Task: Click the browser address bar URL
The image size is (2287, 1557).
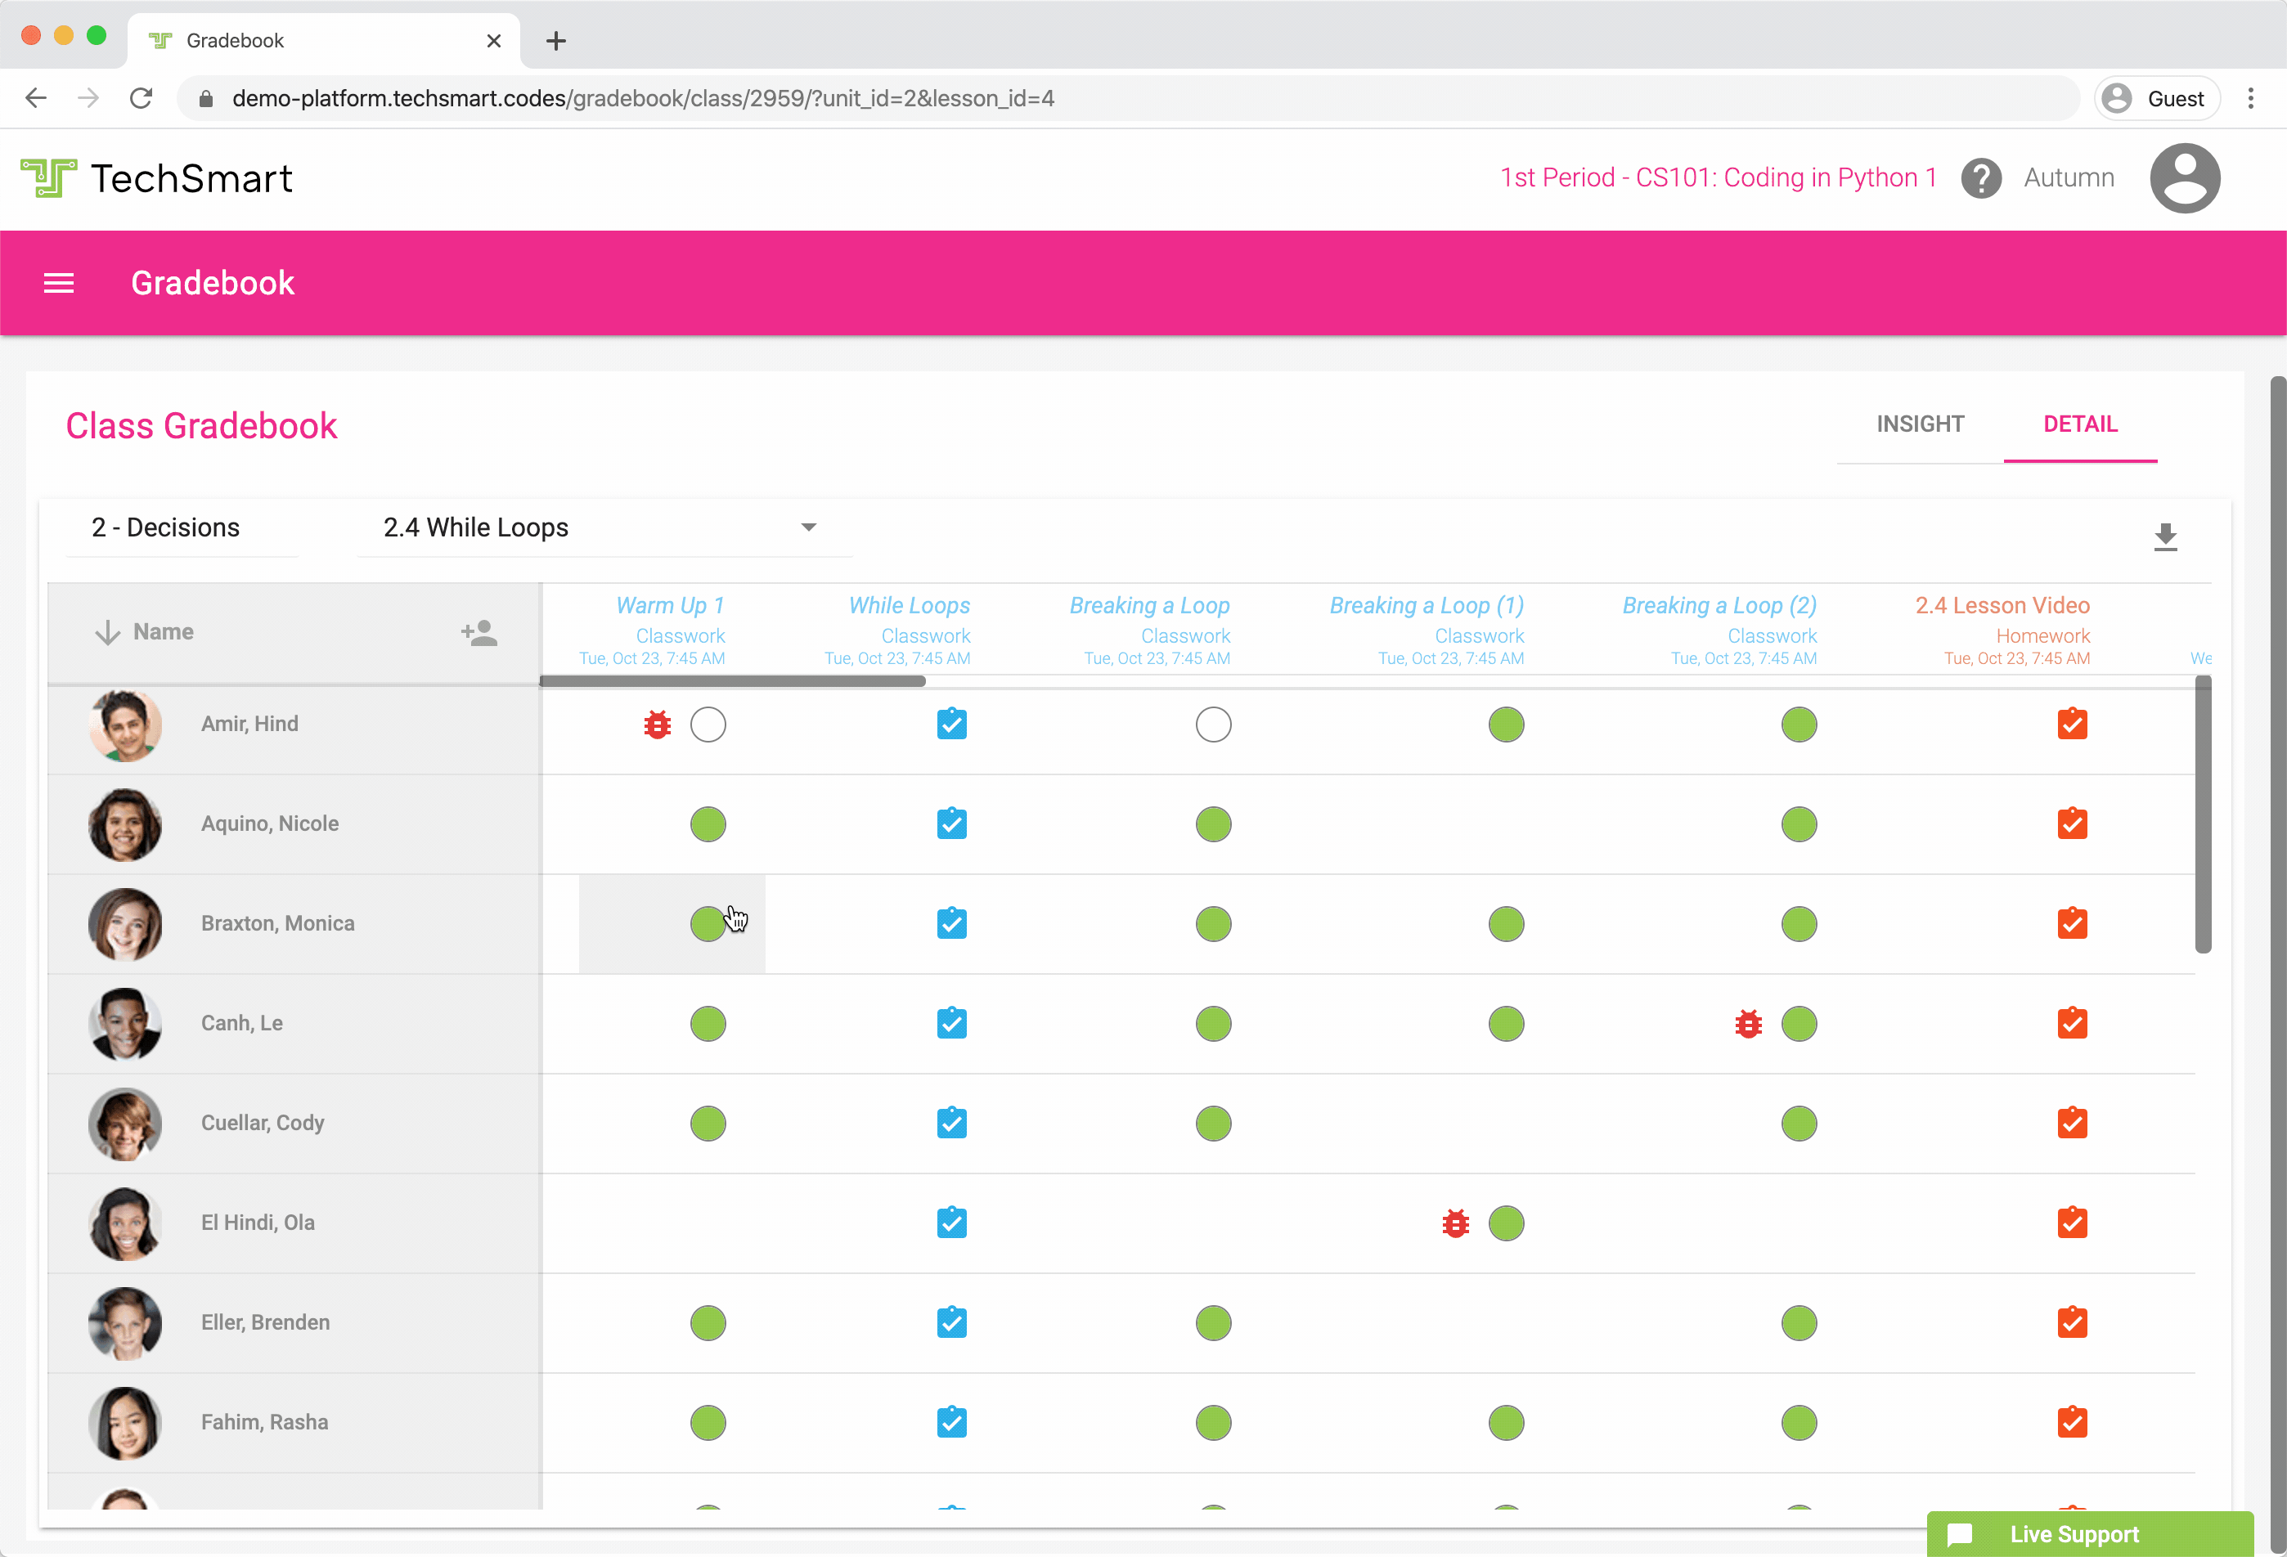Action: tap(643, 98)
